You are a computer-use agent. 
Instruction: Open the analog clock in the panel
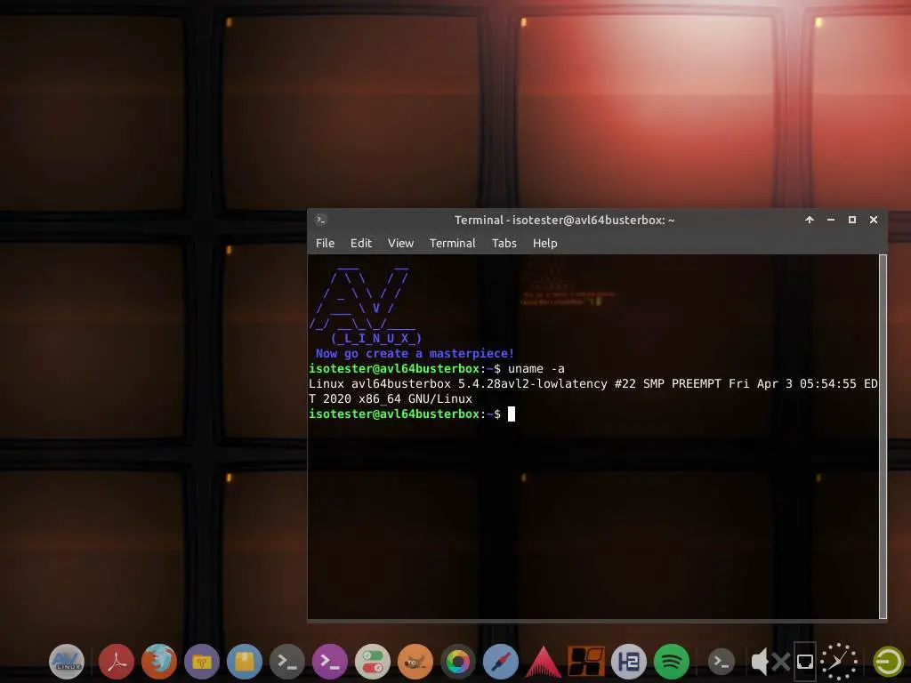click(x=839, y=662)
